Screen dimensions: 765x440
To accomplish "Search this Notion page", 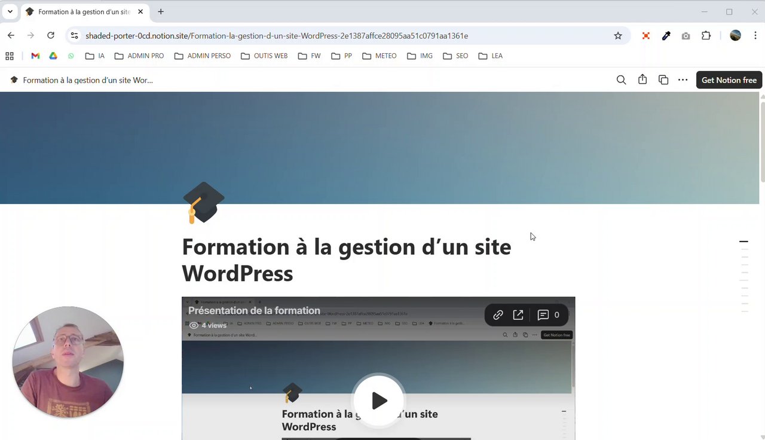I will coord(622,80).
